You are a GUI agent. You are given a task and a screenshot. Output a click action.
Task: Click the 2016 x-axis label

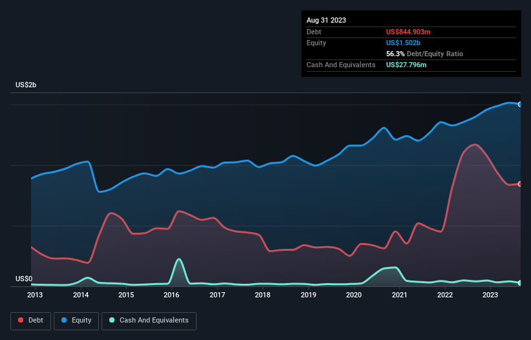pos(171,295)
